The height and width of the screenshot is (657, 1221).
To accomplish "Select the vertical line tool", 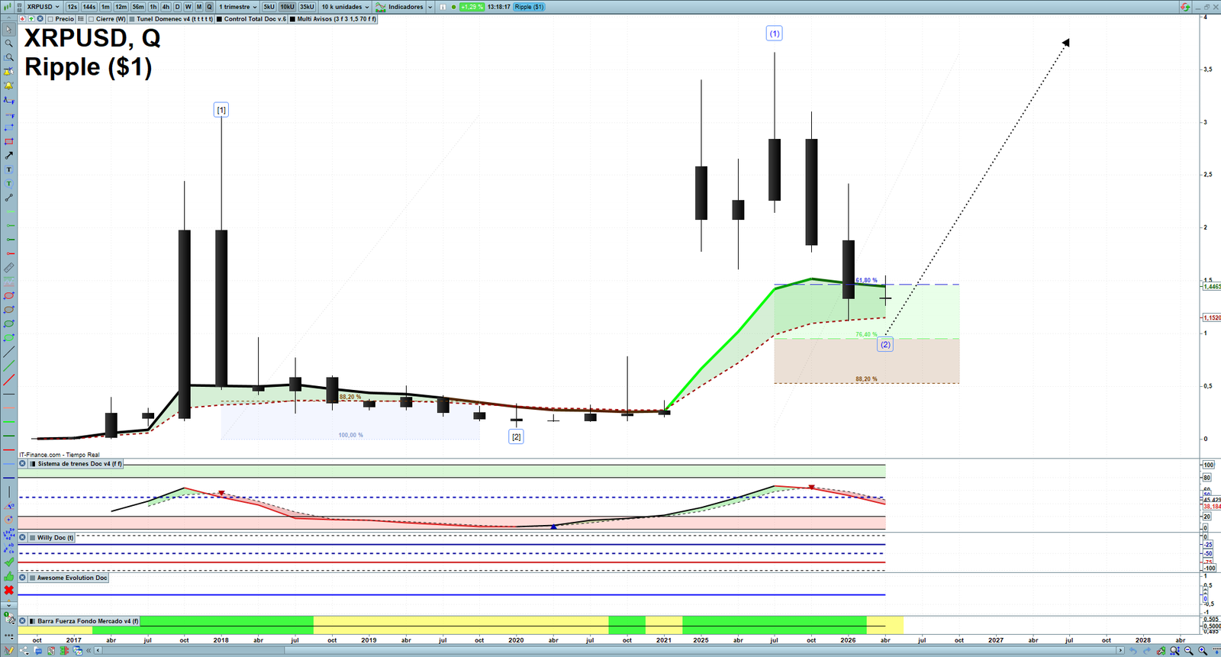I will tap(8, 492).
